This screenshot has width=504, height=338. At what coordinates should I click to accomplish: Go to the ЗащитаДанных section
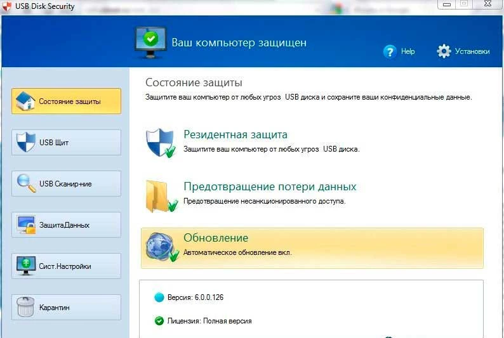click(66, 224)
